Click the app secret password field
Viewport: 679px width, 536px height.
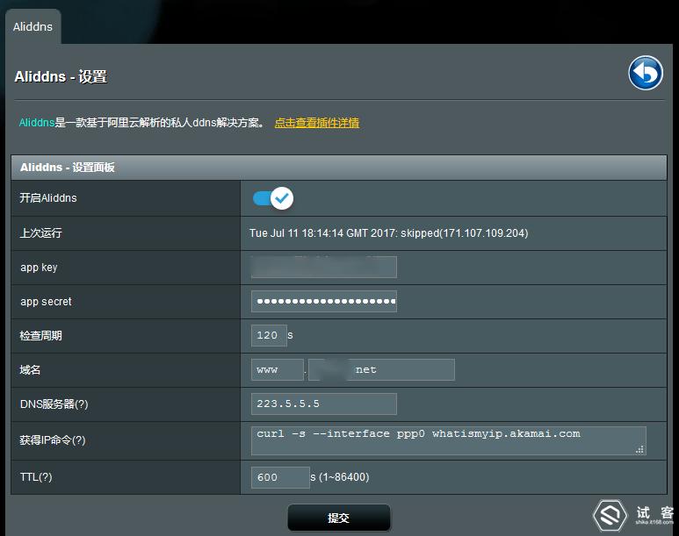324,302
